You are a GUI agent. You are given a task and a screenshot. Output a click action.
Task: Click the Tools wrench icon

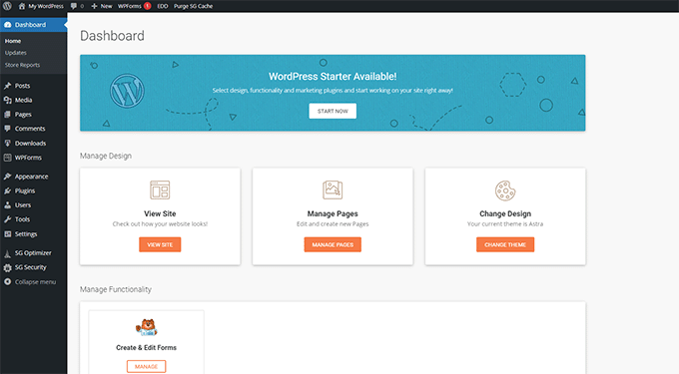click(x=7, y=219)
